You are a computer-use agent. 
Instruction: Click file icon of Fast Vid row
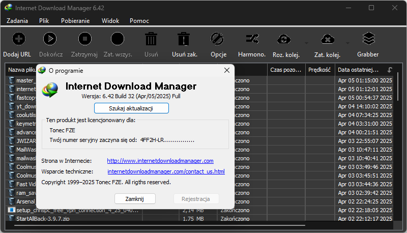[x=11, y=184]
